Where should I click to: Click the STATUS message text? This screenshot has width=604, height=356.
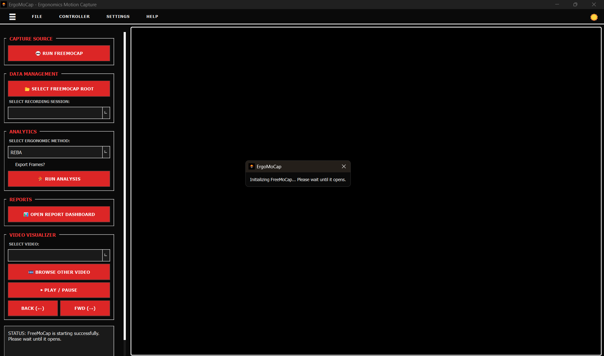(53, 336)
